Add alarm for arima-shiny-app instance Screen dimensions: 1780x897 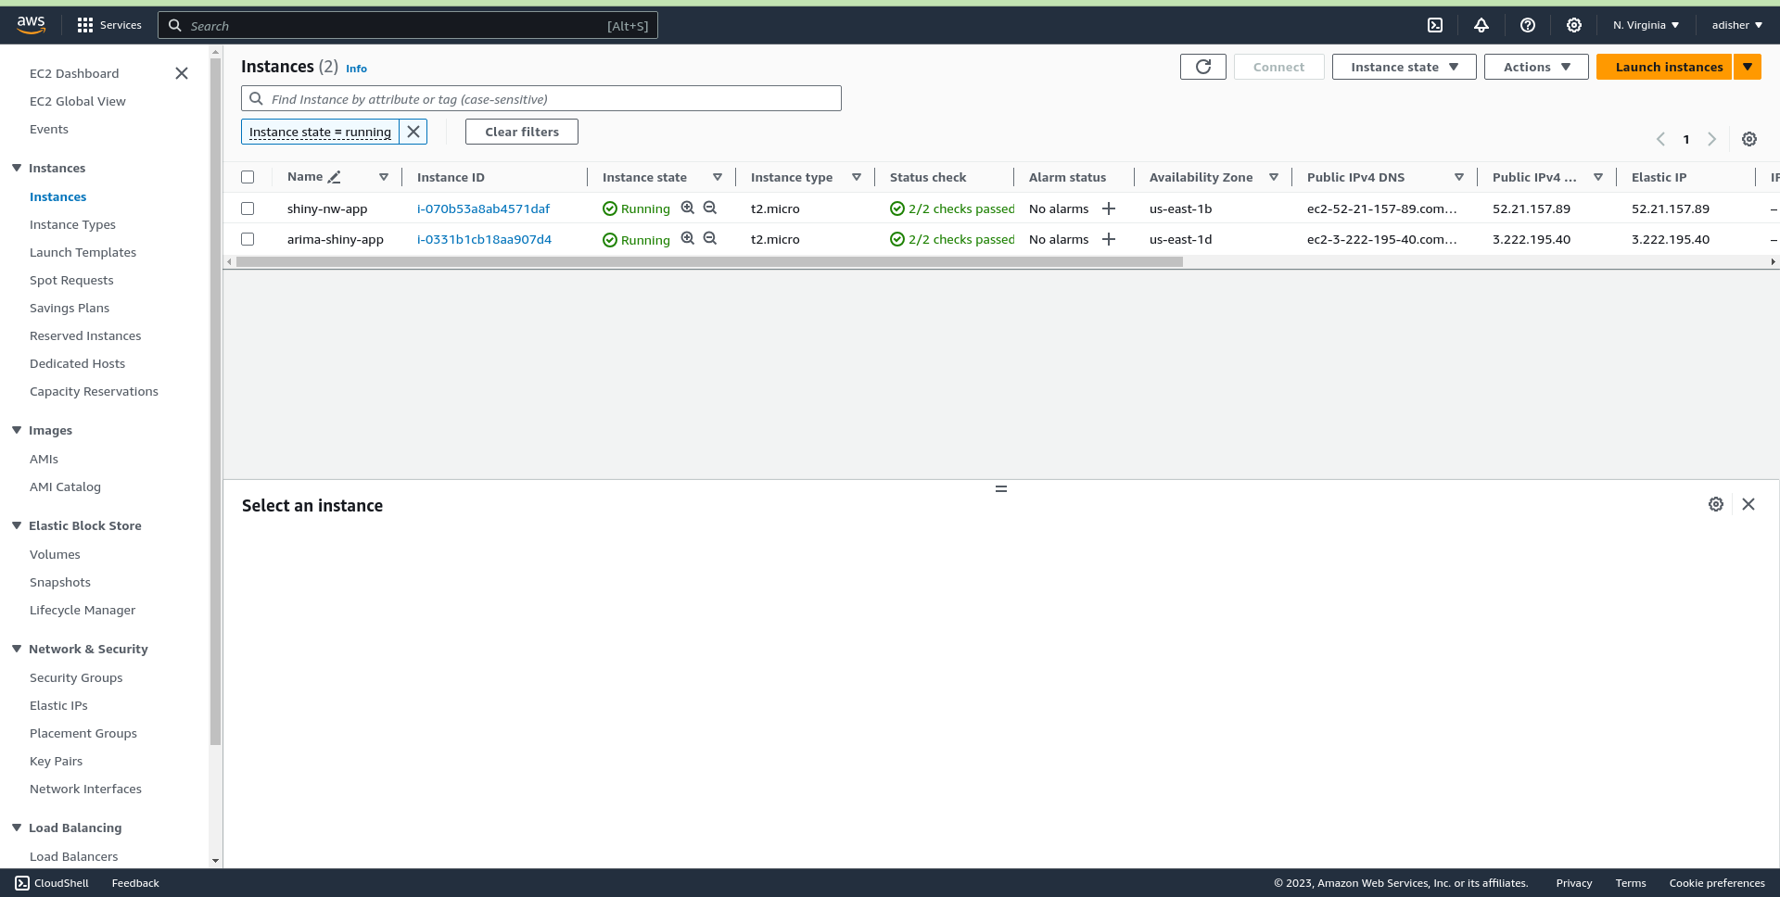click(x=1109, y=239)
